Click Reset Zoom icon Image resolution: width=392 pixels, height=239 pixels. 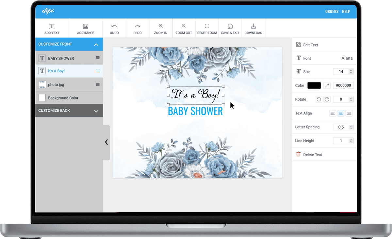tap(207, 26)
